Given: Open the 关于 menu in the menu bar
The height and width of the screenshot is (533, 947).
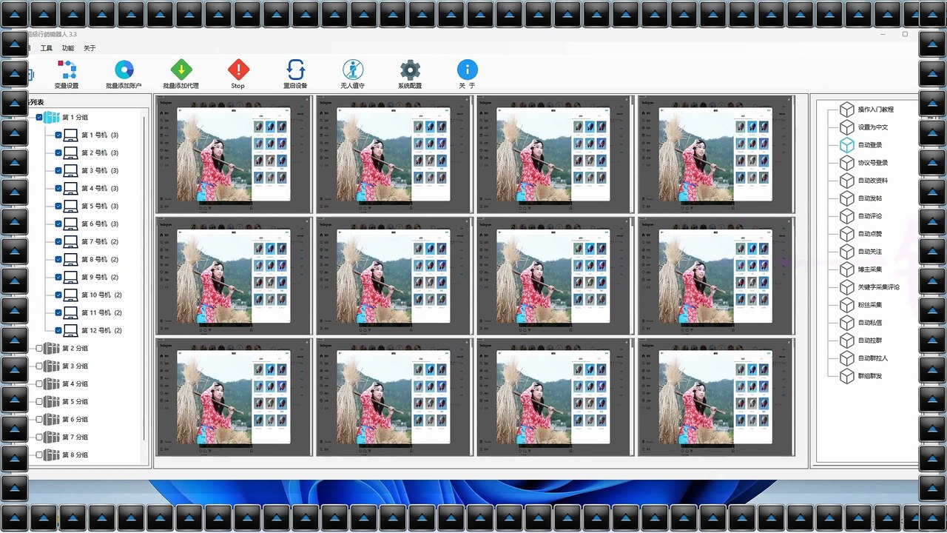Looking at the screenshot, I should coord(90,48).
